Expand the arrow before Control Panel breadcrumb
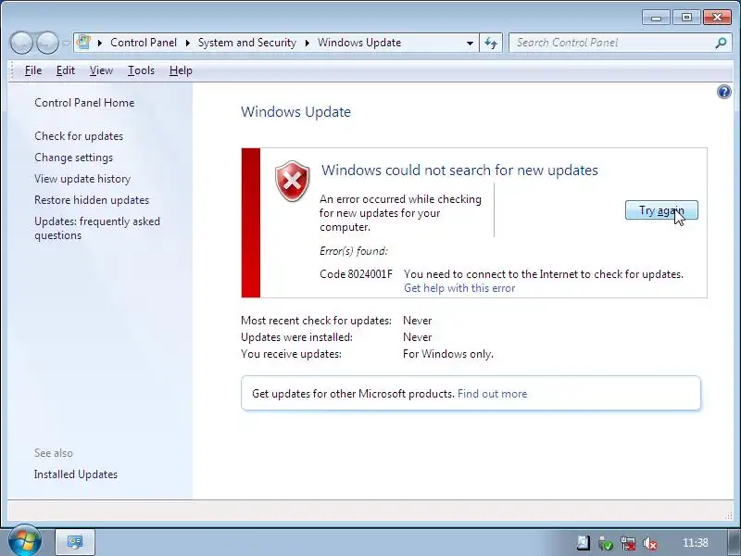 (x=100, y=43)
